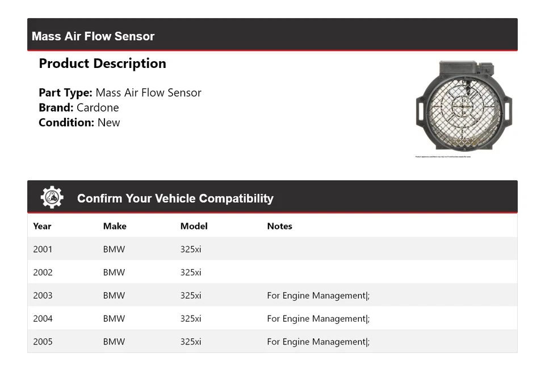This screenshot has height=371, width=545.
Task: Click the Part Type description line
Action: tap(120, 93)
